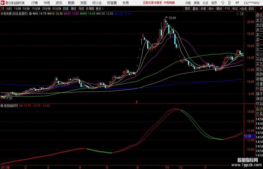This screenshot has width=263, height=169.
Task: Click the 标记 mark button
Action: (235, 9)
